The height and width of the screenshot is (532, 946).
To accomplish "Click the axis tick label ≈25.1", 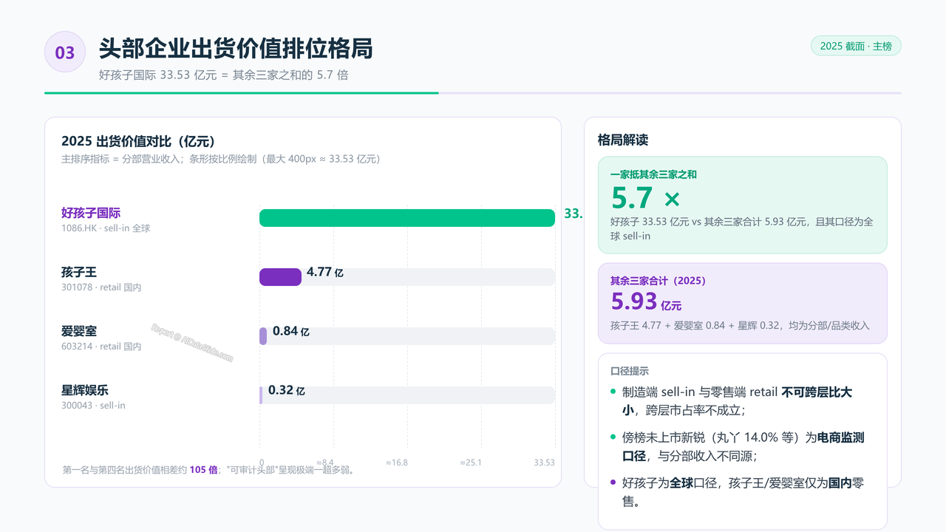I will [471, 463].
